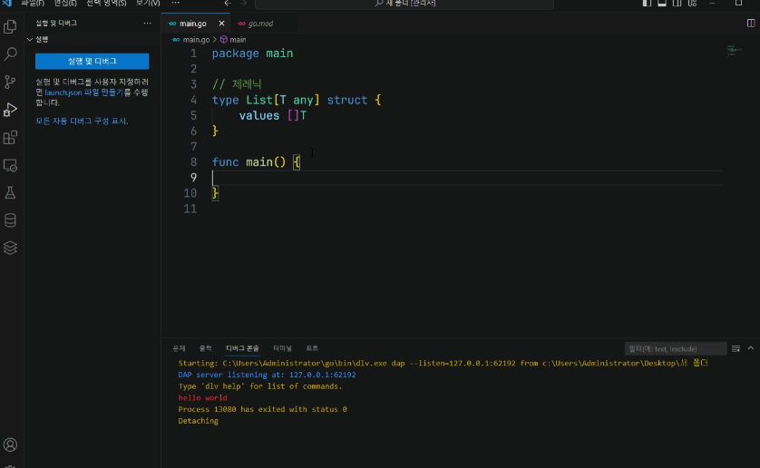Image resolution: width=760 pixels, height=468 pixels.
Task: Click 'DAP server listening at' console line
Action: click(267, 375)
